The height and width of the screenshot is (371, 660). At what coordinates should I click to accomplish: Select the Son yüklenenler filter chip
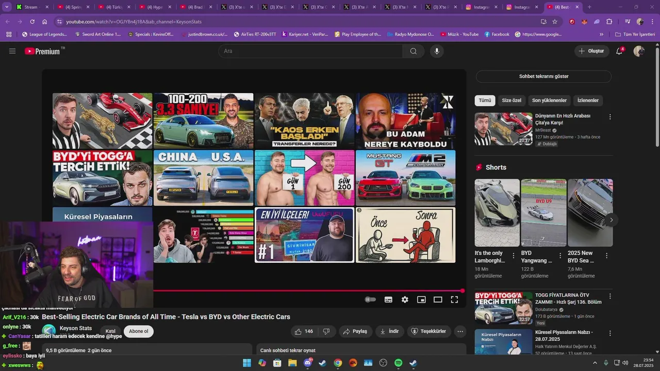point(549,100)
